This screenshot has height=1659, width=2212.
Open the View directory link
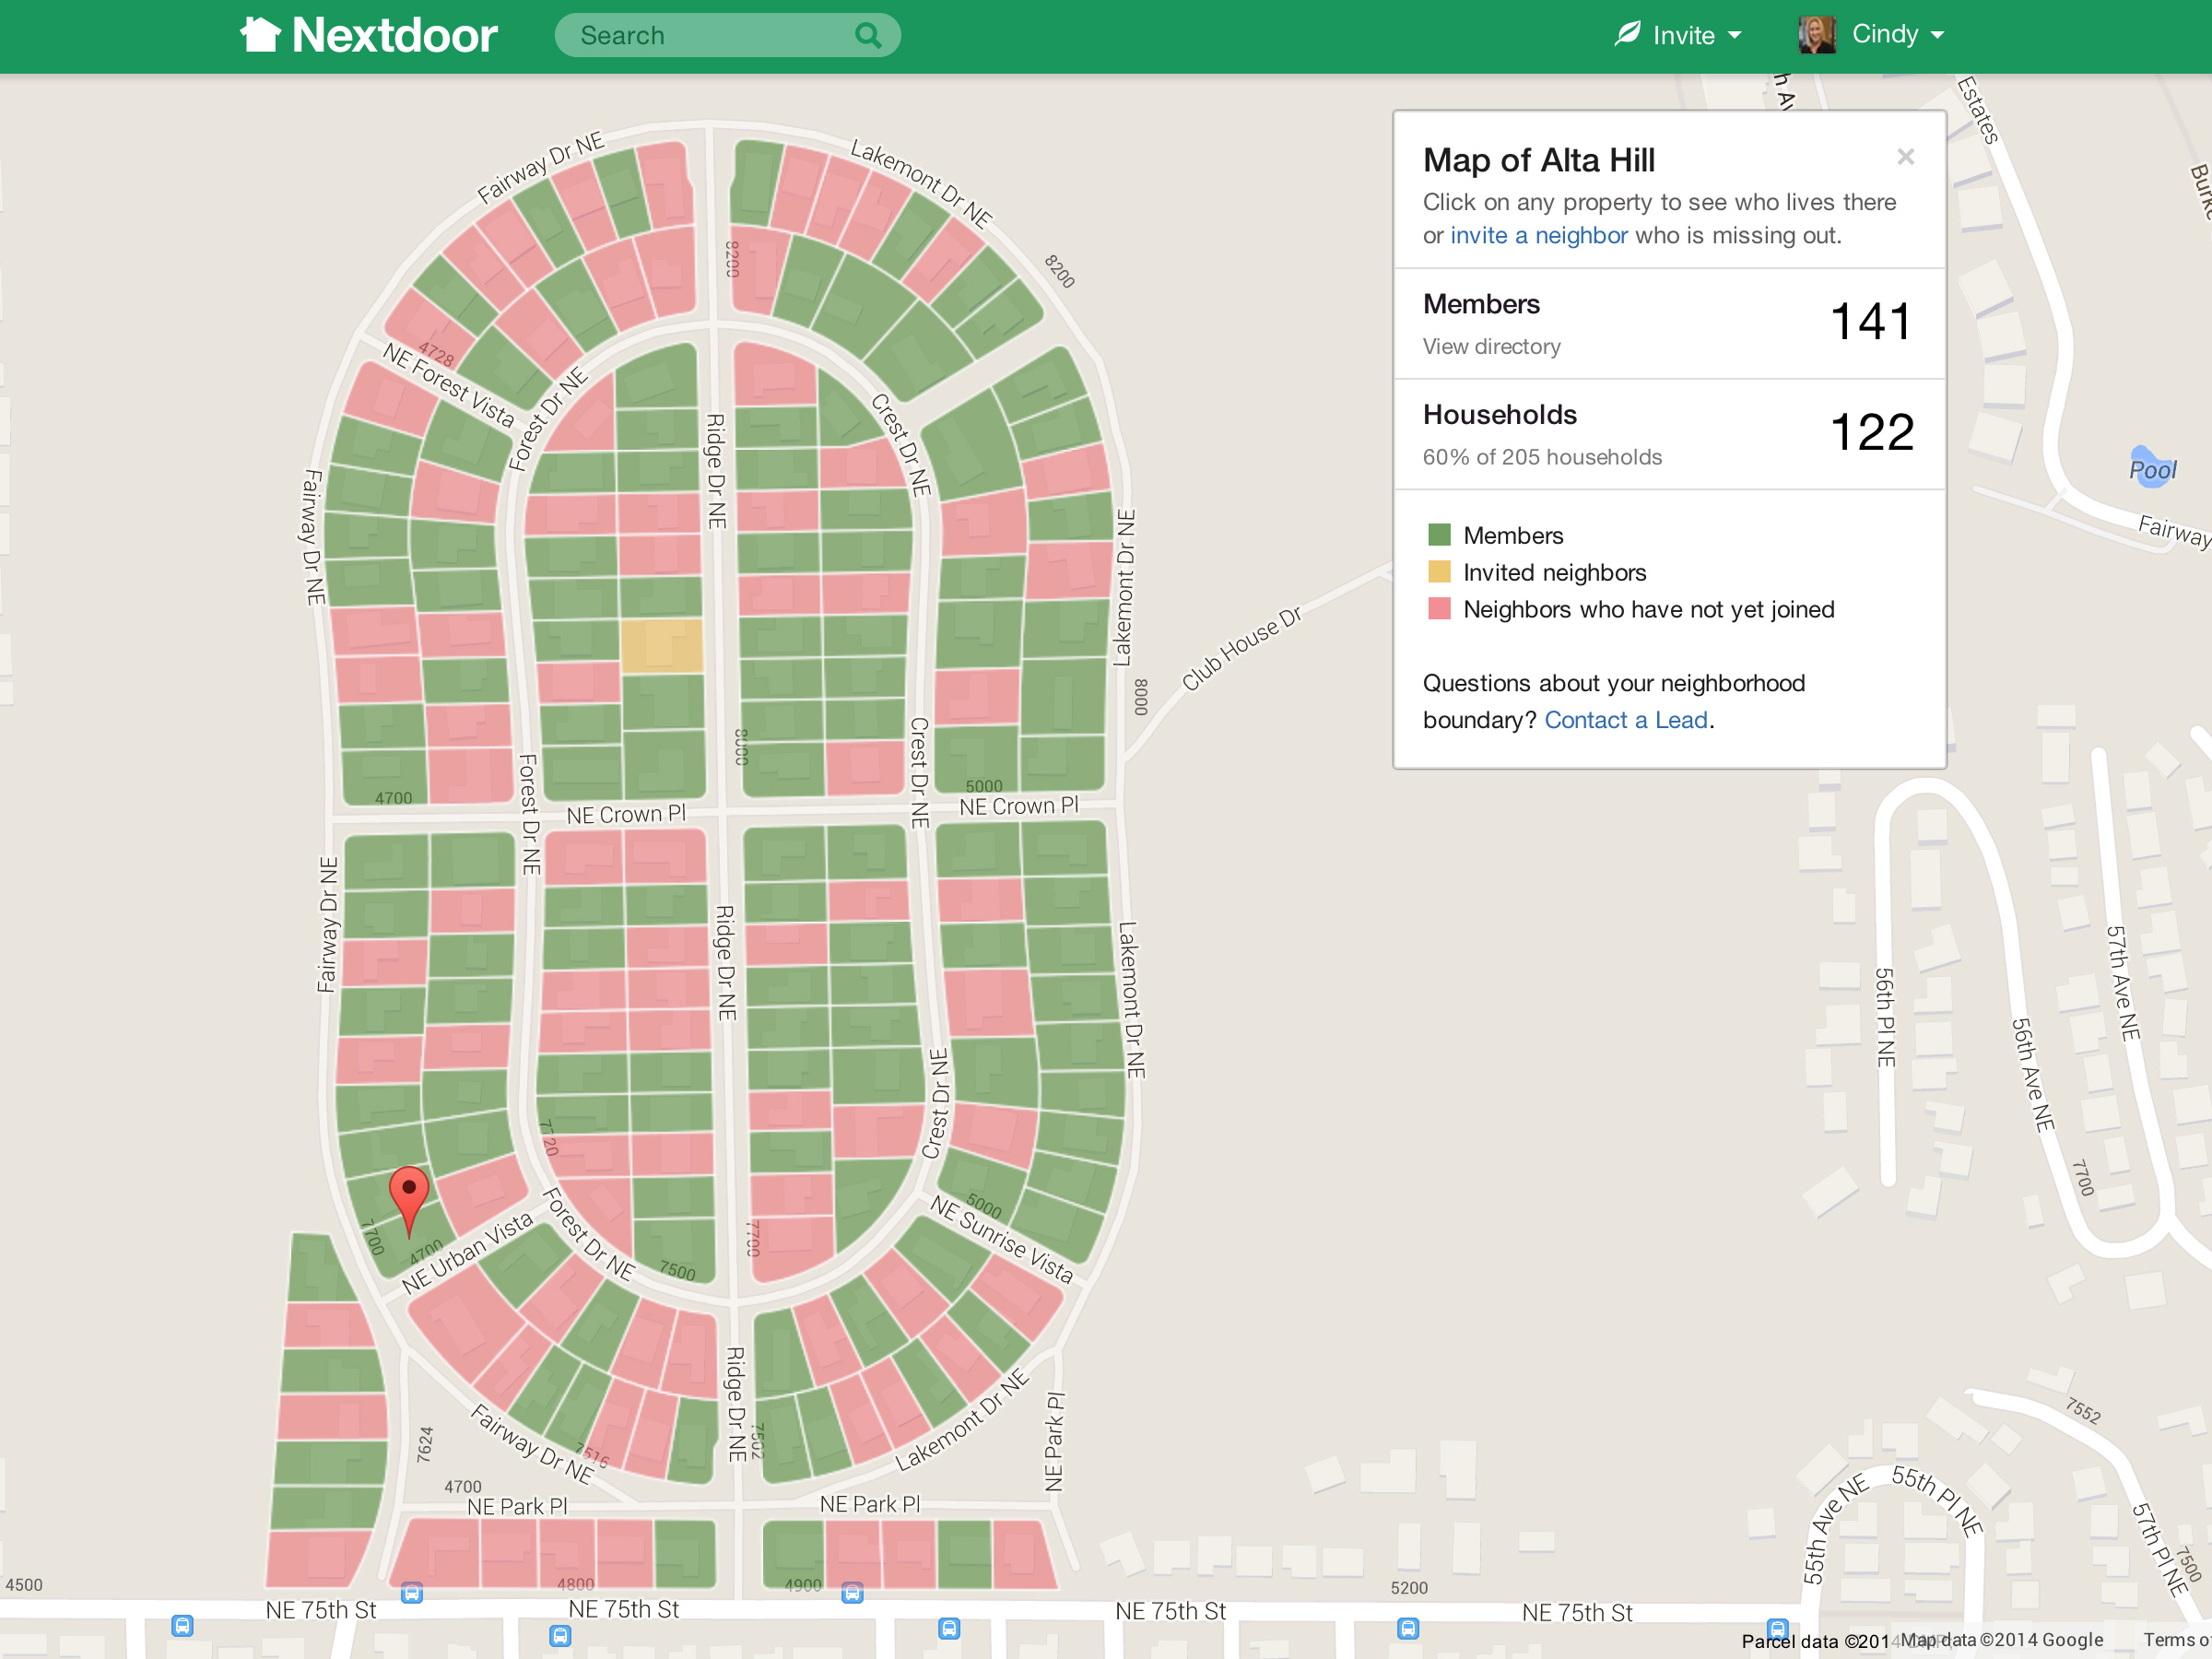[x=1491, y=346]
